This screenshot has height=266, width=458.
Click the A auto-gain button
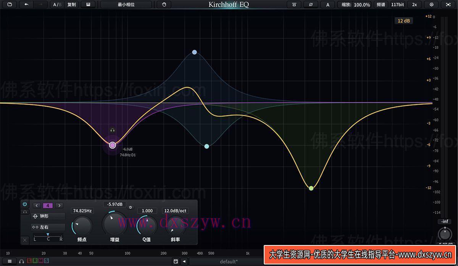[x=327, y=5]
